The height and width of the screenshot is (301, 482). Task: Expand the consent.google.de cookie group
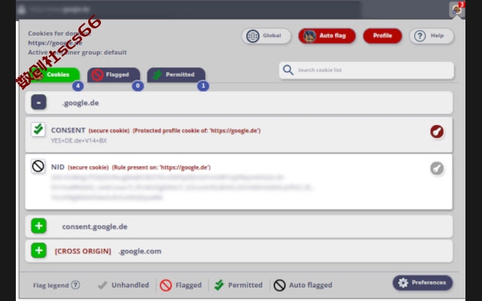click(38, 226)
